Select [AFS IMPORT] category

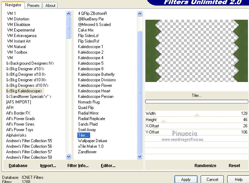[x=18, y=102]
